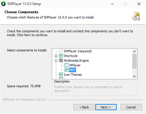Click the Multimedia Engine group checkbox
Image resolution: width=146 pixels, height=114 pixels.
[61, 61]
